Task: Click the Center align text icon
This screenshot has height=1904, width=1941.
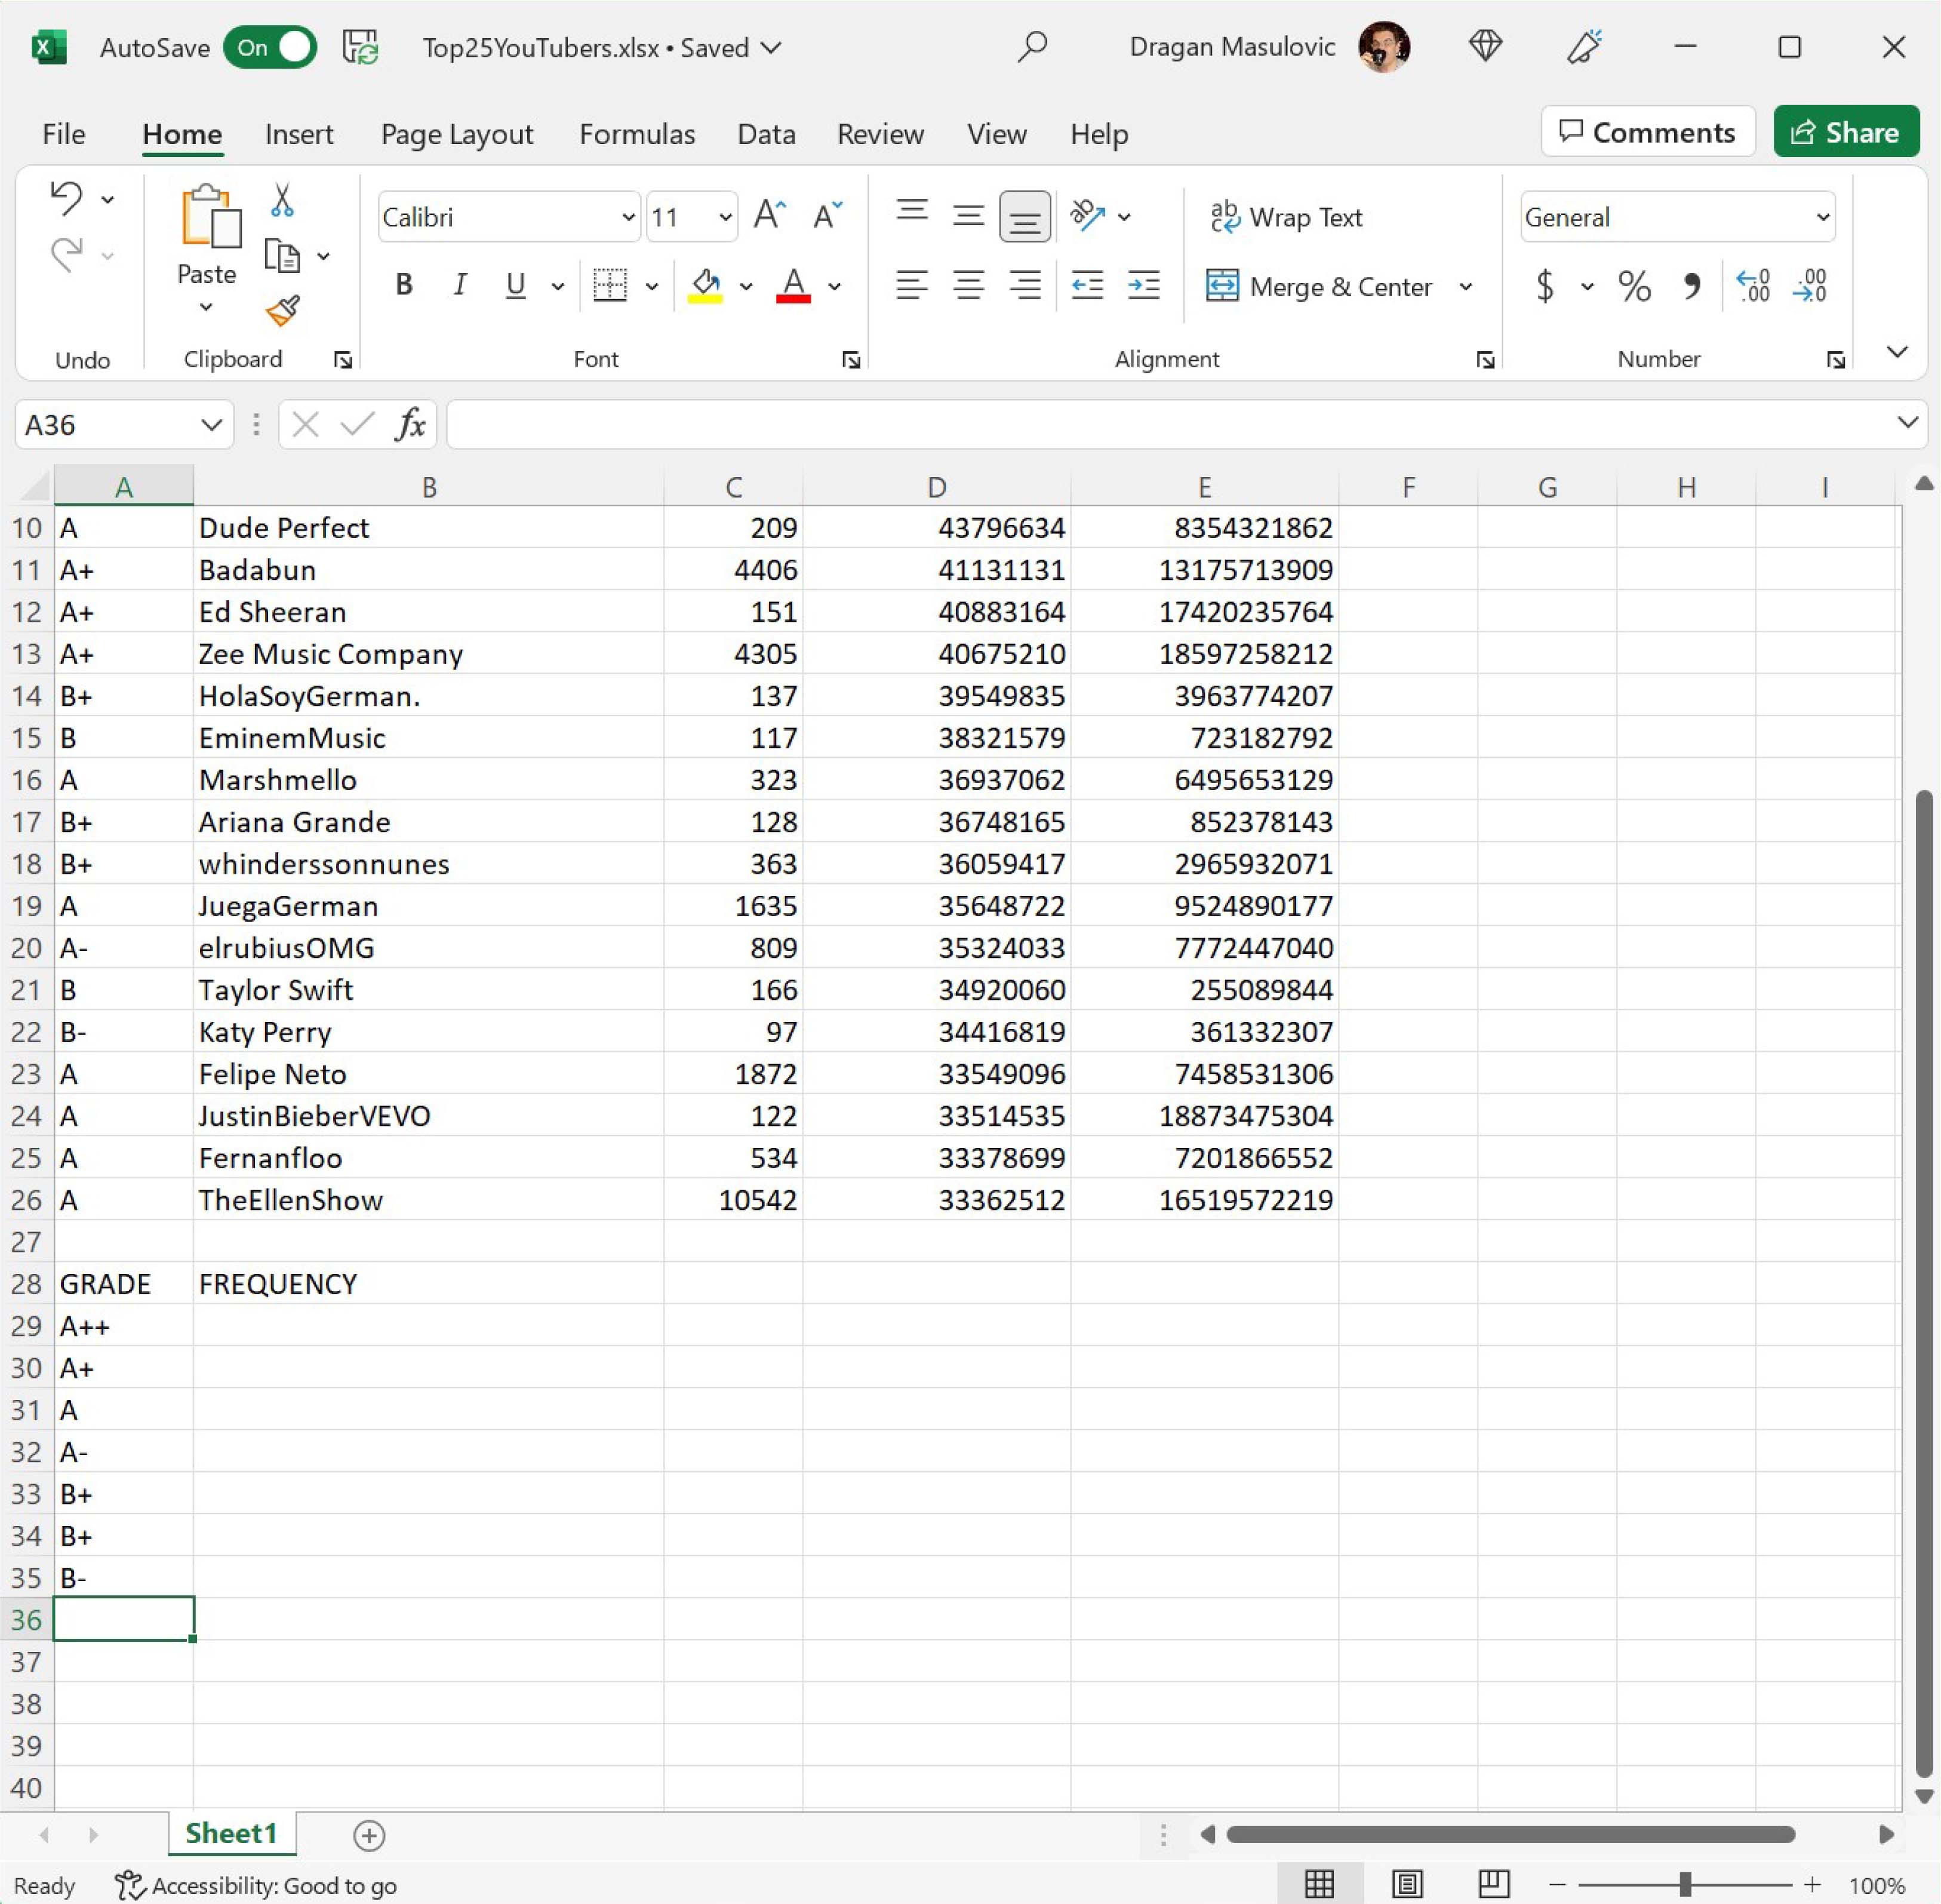Action: point(967,286)
